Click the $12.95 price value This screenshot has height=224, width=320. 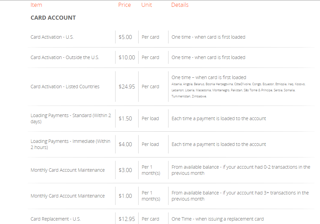(x=127, y=219)
